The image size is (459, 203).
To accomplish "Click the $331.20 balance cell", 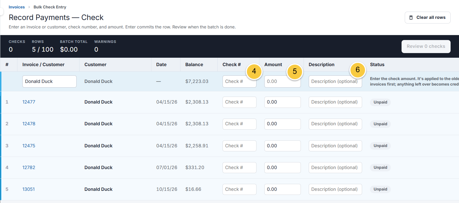I will click(195, 168).
